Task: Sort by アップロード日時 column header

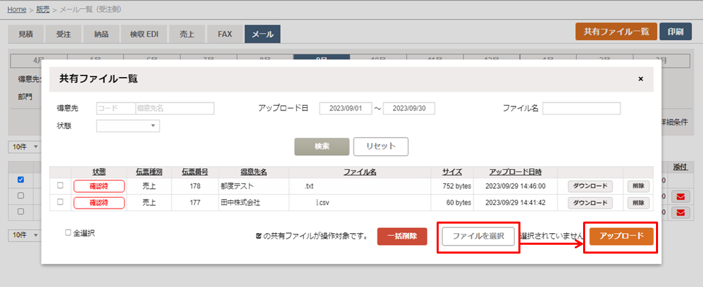Action: [515, 172]
